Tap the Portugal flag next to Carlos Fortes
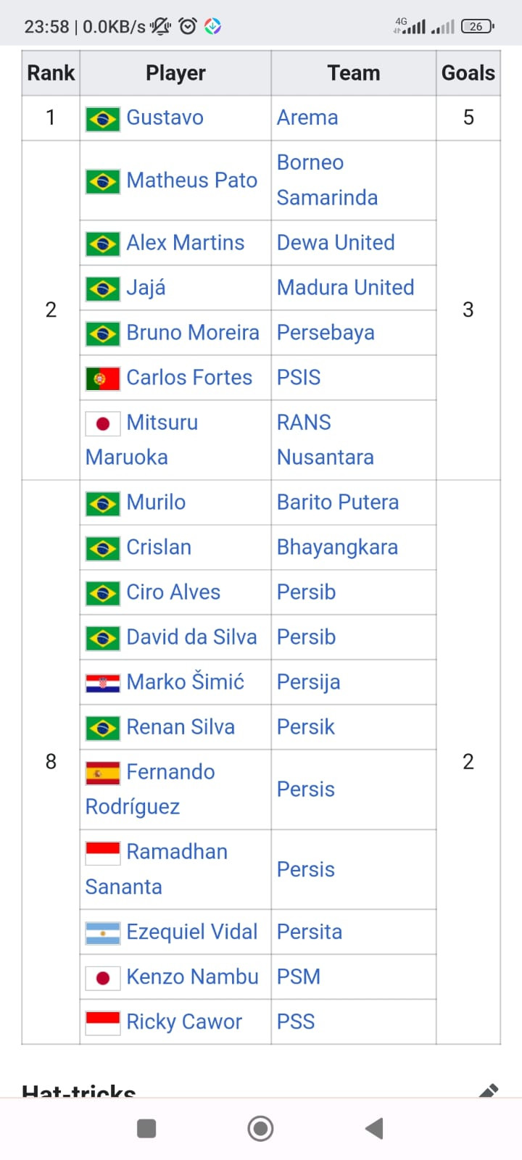The image size is (522, 1160). point(102,378)
